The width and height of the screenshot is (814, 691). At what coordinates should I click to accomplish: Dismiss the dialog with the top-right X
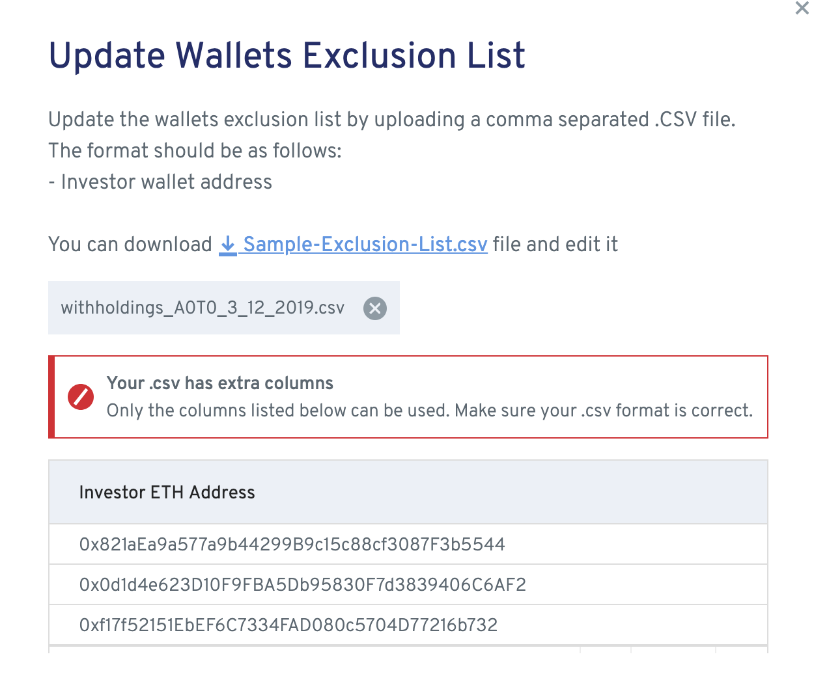pos(801,9)
